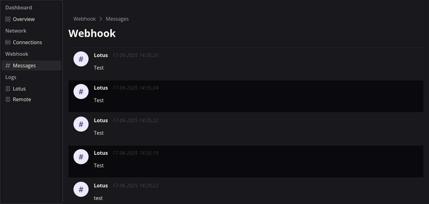
Task: Click the avatar of the 14:35:22 message
Action: pyautogui.click(x=81, y=124)
